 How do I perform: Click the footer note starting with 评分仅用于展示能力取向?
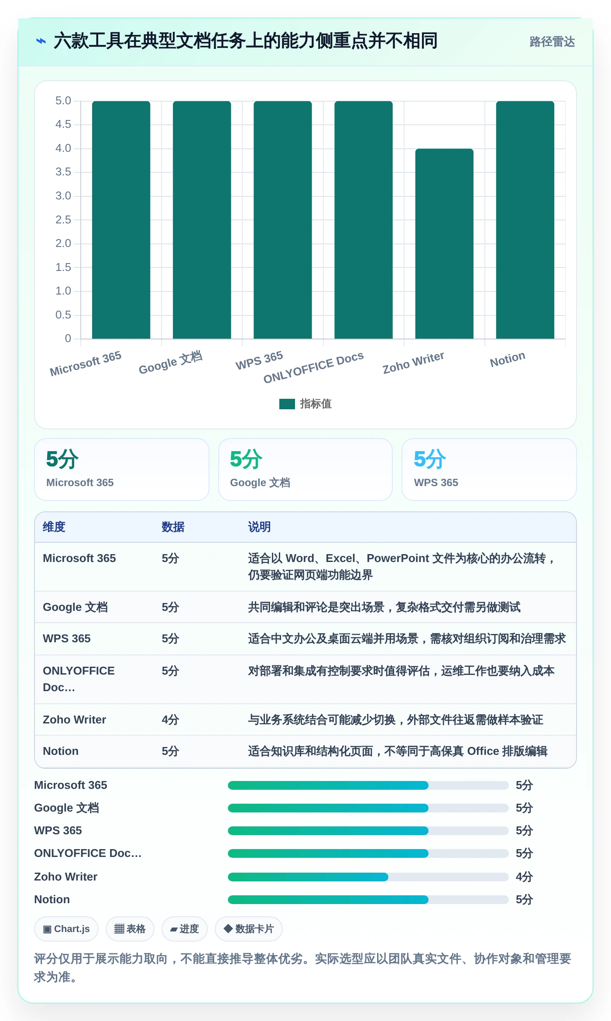coord(303,968)
